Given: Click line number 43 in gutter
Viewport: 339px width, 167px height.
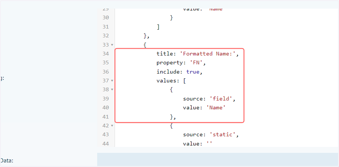Looking at the screenshot, I should pyautogui.click(x=106, y=135).
